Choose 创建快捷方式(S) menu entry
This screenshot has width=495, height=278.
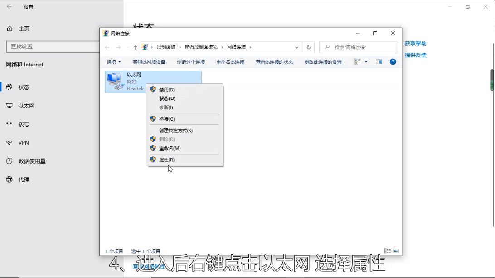184,131
